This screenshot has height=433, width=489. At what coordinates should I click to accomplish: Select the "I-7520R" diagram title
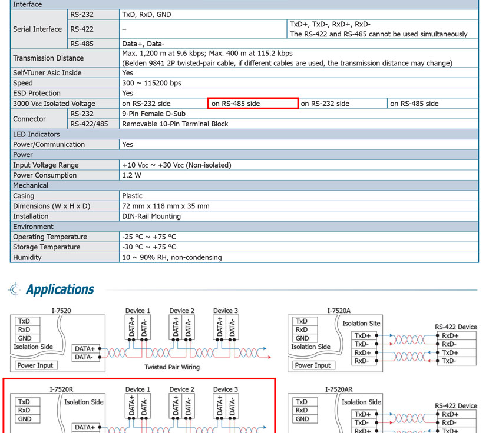click(61, 389)
